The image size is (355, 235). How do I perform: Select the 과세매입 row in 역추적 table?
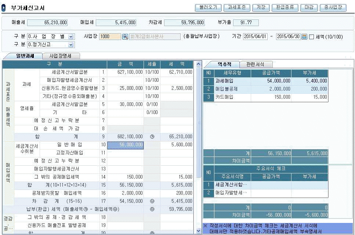(265, 81)
